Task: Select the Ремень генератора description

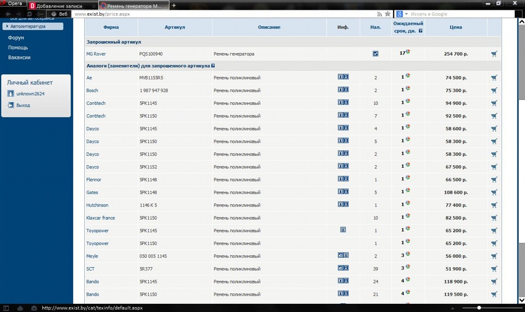Action: 234,54
